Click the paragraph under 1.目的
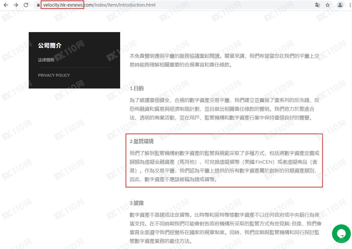The height and width of the screenshot is (249, 352). point(224,109)
